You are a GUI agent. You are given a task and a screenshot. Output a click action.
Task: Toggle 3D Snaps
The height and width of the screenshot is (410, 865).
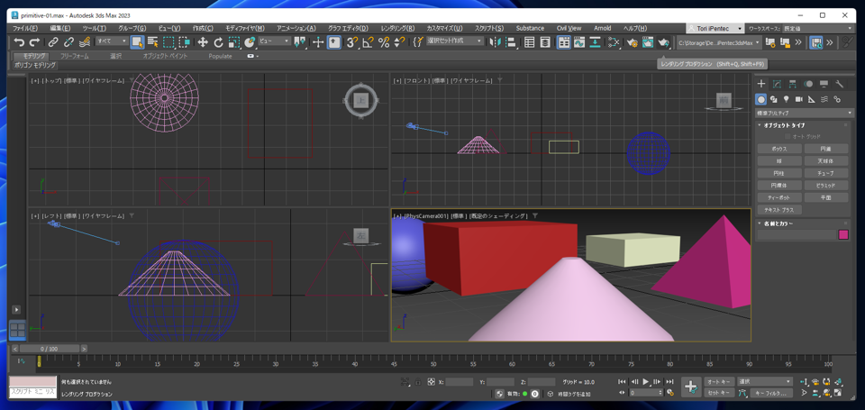click(352, 42)
